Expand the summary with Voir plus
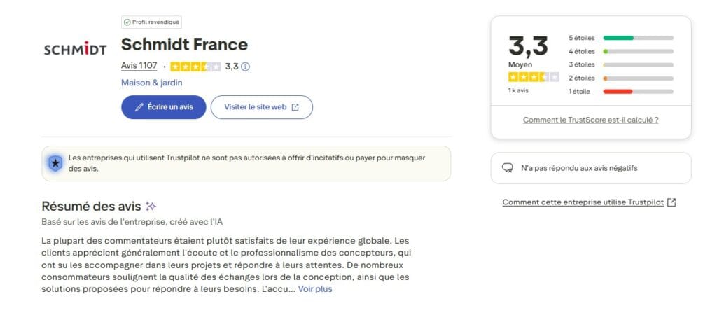 click(x=315, y=288)
